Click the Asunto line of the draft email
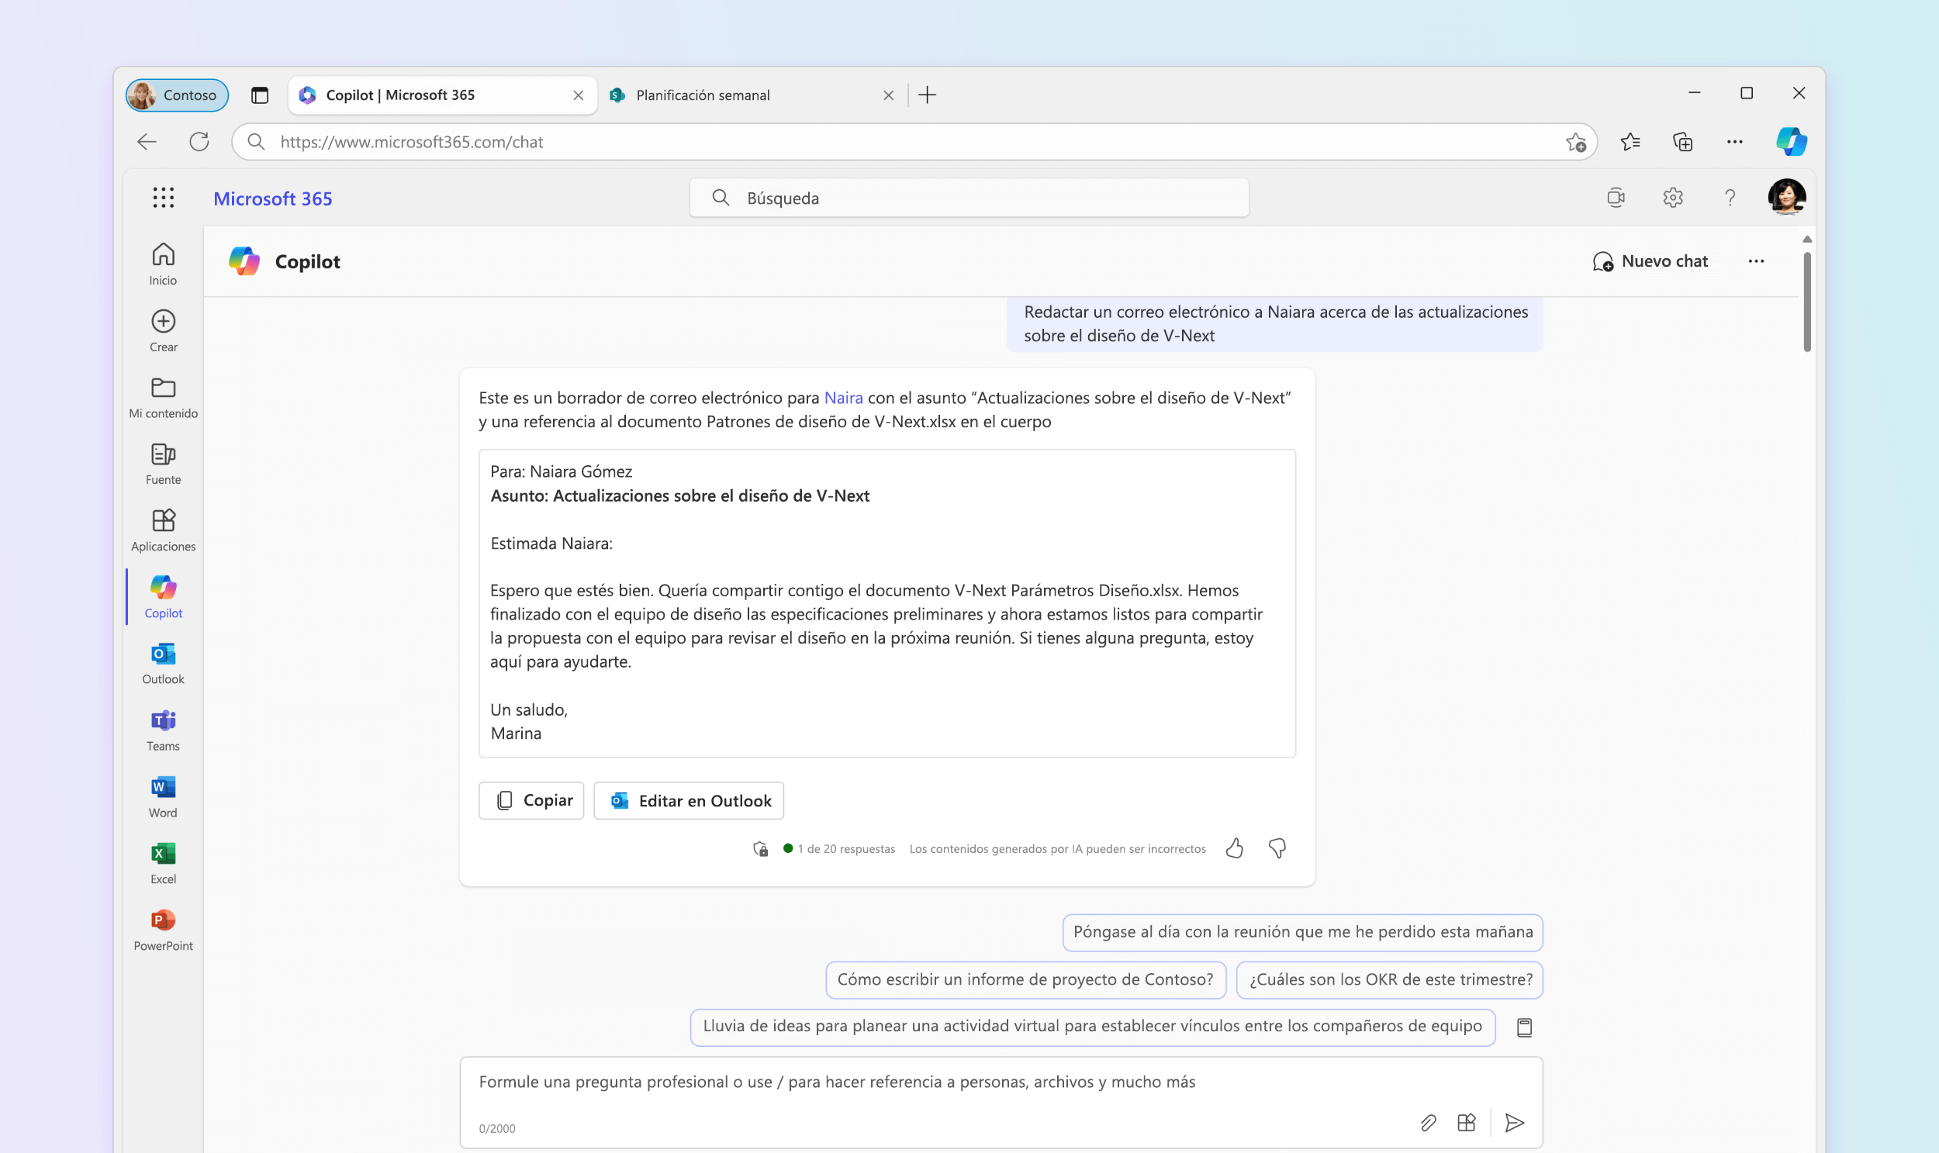 pos(679,495)
